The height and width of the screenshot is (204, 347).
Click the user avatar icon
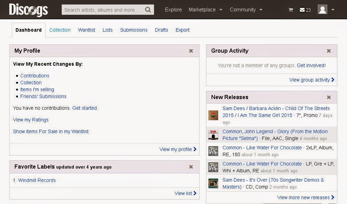click(x=323, y=10)
